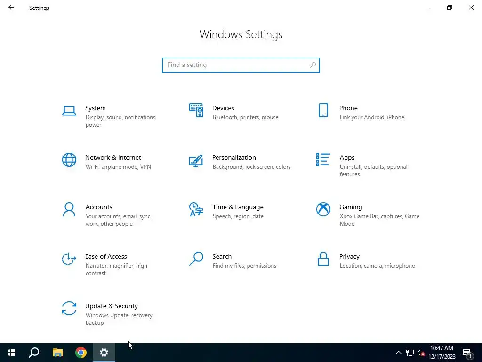Screen dimensions: 482x362
Task: Open the Update & Security refresh icon
Action: (x=69, y=308)
